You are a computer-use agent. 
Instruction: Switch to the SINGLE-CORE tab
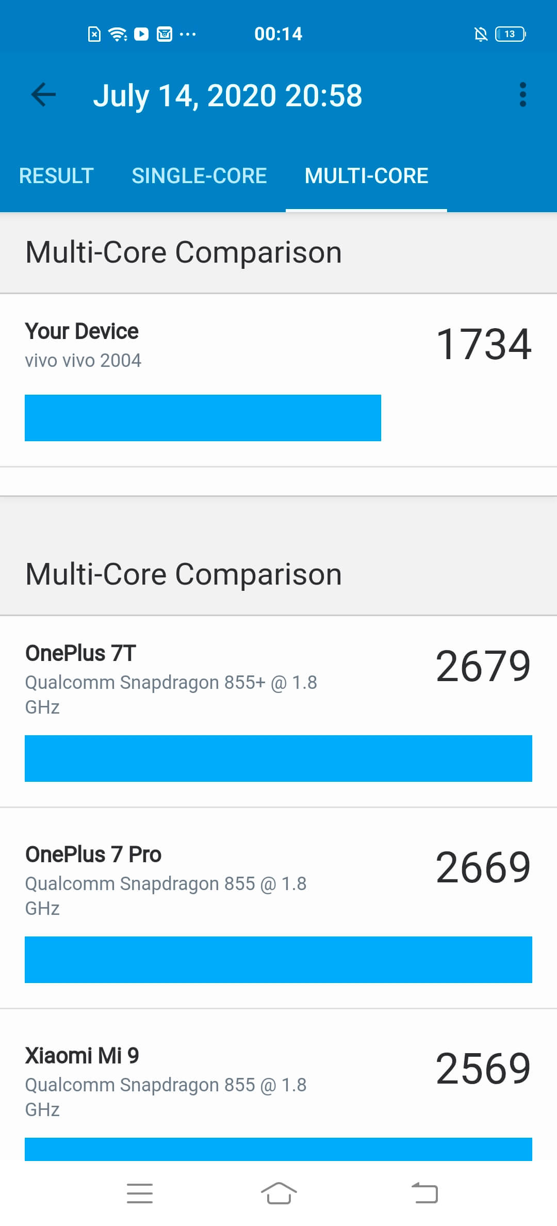pyautogui.click(x=199, y=175)
